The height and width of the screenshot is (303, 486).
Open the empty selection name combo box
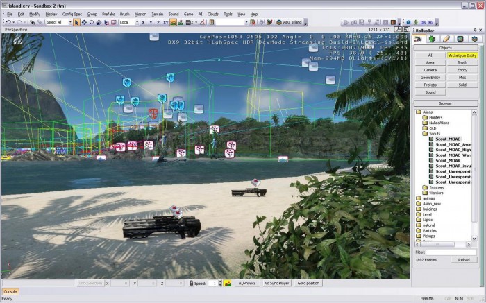(232, 22)
